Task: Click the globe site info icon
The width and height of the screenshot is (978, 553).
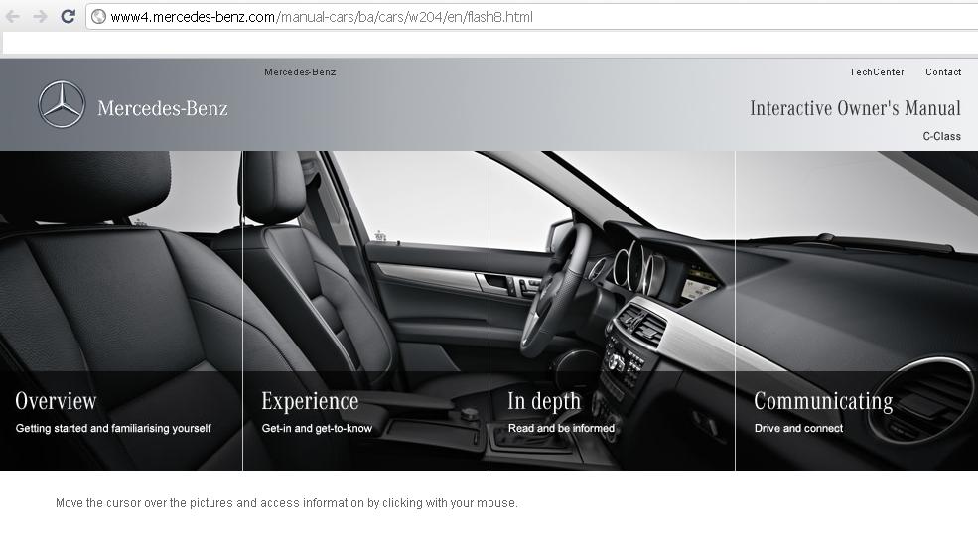Action: (98, 17)
